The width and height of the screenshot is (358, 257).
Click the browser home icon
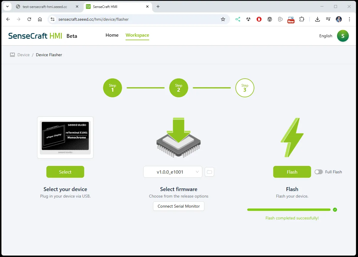pos(40,19)
